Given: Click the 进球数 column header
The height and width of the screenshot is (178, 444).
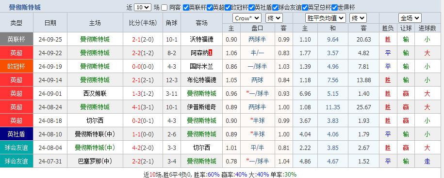Looking at the screenshot, I should [427, 28].
